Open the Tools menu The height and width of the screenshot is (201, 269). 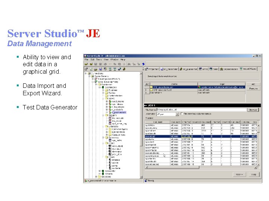coord(99,60)
